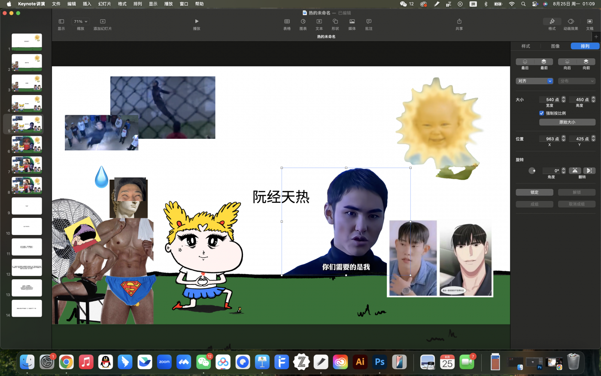Screen dimensions: 601x376
Task: Open the 幻灯片 menu in menu bar
Action: (104, 4)
